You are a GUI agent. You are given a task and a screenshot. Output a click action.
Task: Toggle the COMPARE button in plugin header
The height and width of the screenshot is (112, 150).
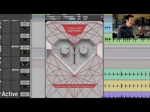tap(72, 19)
